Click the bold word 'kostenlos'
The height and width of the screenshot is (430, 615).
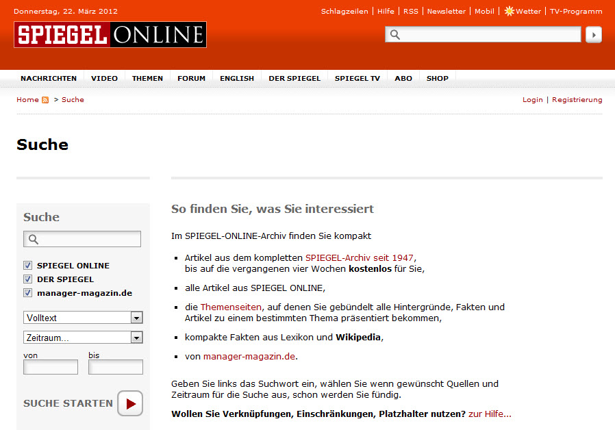coord(371,269)
